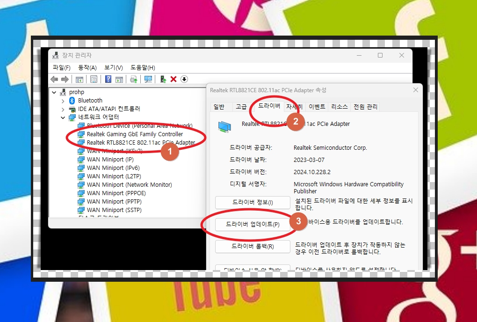Switch to the 일반 tab
This screenshot has height=322, width=477.
[x=219, y=107]
